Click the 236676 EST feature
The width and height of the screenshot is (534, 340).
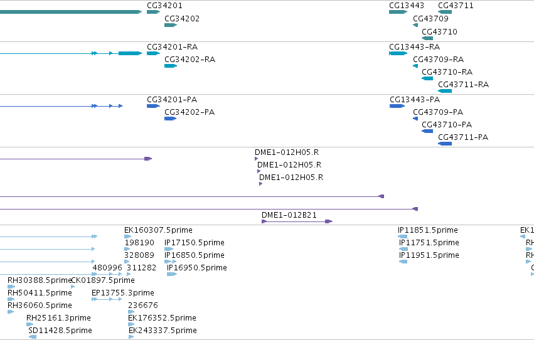[131, 312]
